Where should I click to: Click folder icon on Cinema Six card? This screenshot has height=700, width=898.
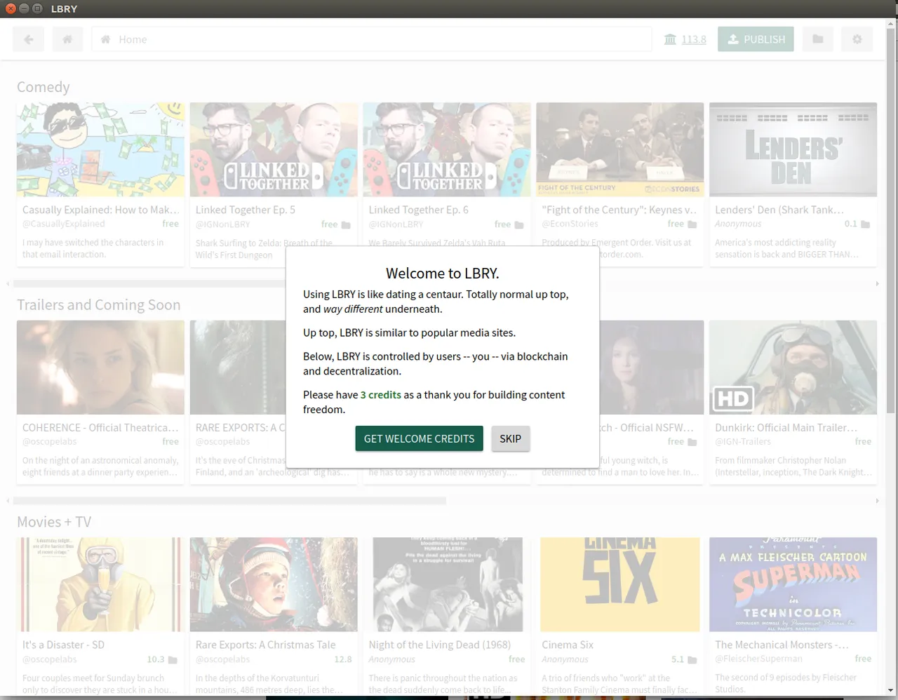tap(692, 660)
